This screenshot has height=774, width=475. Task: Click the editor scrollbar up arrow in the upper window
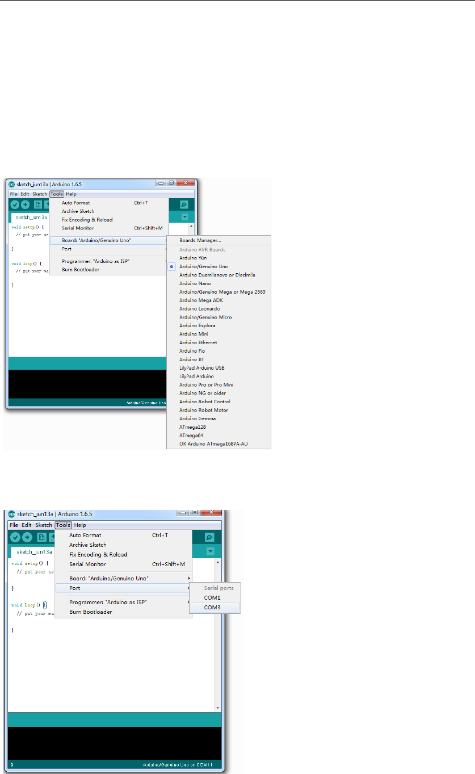[191, 226]
